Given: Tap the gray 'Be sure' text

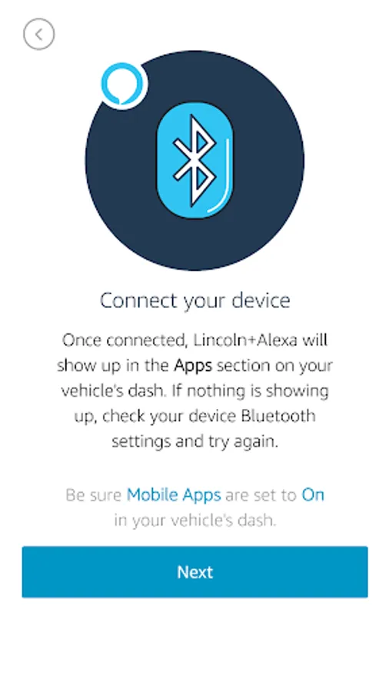Looking at the screenshot, I should coord(94,494).
